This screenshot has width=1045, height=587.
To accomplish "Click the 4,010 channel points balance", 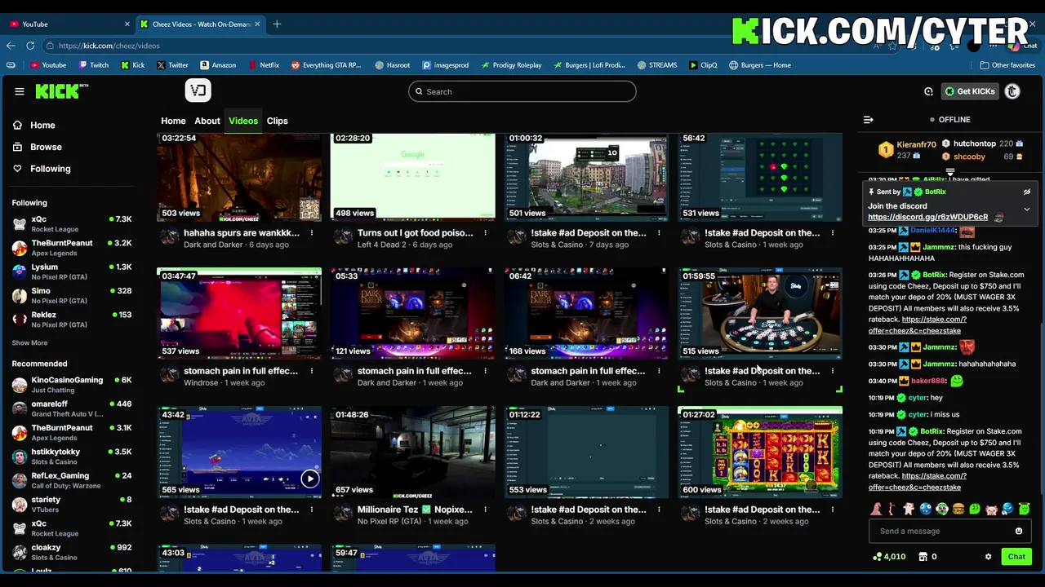I will pyautogui.click(x=889, y=557).
